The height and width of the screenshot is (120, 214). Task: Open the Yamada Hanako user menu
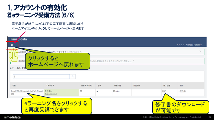[194, 45]
